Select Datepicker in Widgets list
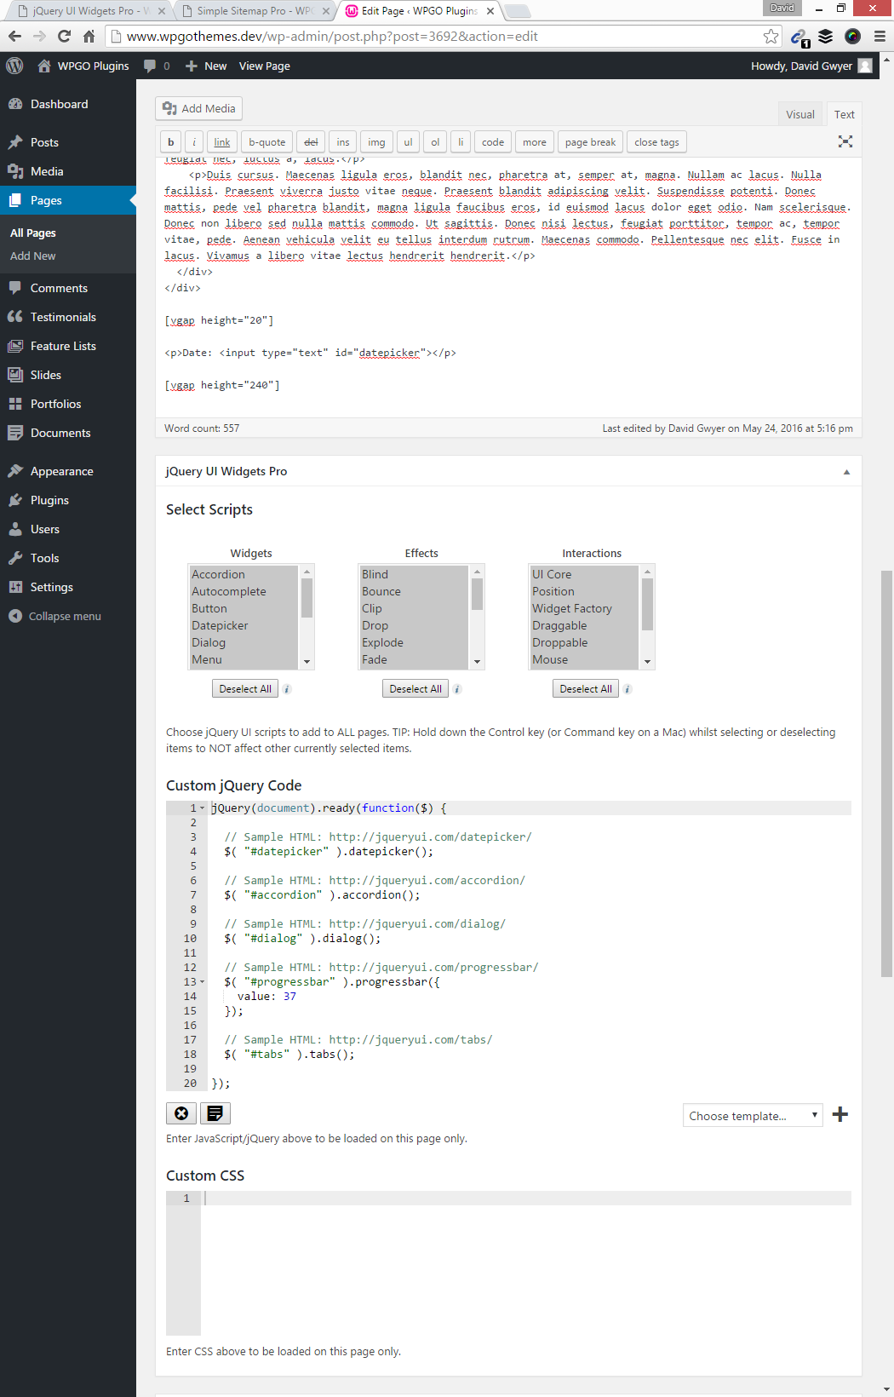 click(x=244, y=625)
